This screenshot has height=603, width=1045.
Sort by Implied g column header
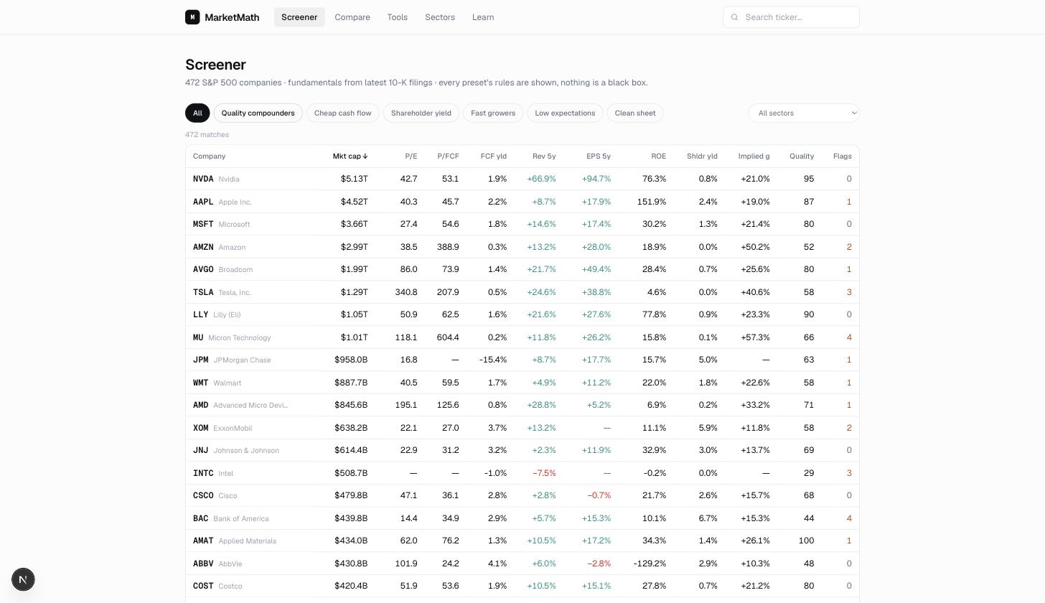pyautogui.click(x=754, y=156)
